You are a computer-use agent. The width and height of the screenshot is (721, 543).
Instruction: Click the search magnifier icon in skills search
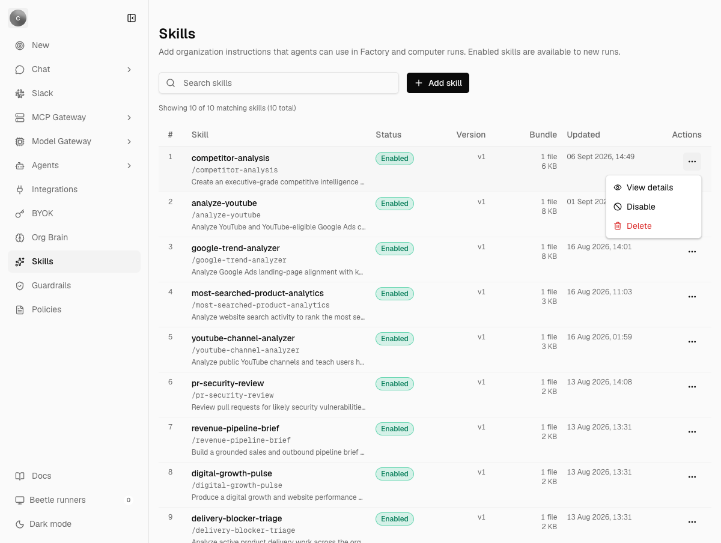pyautogui.click(x=171, y=83)
